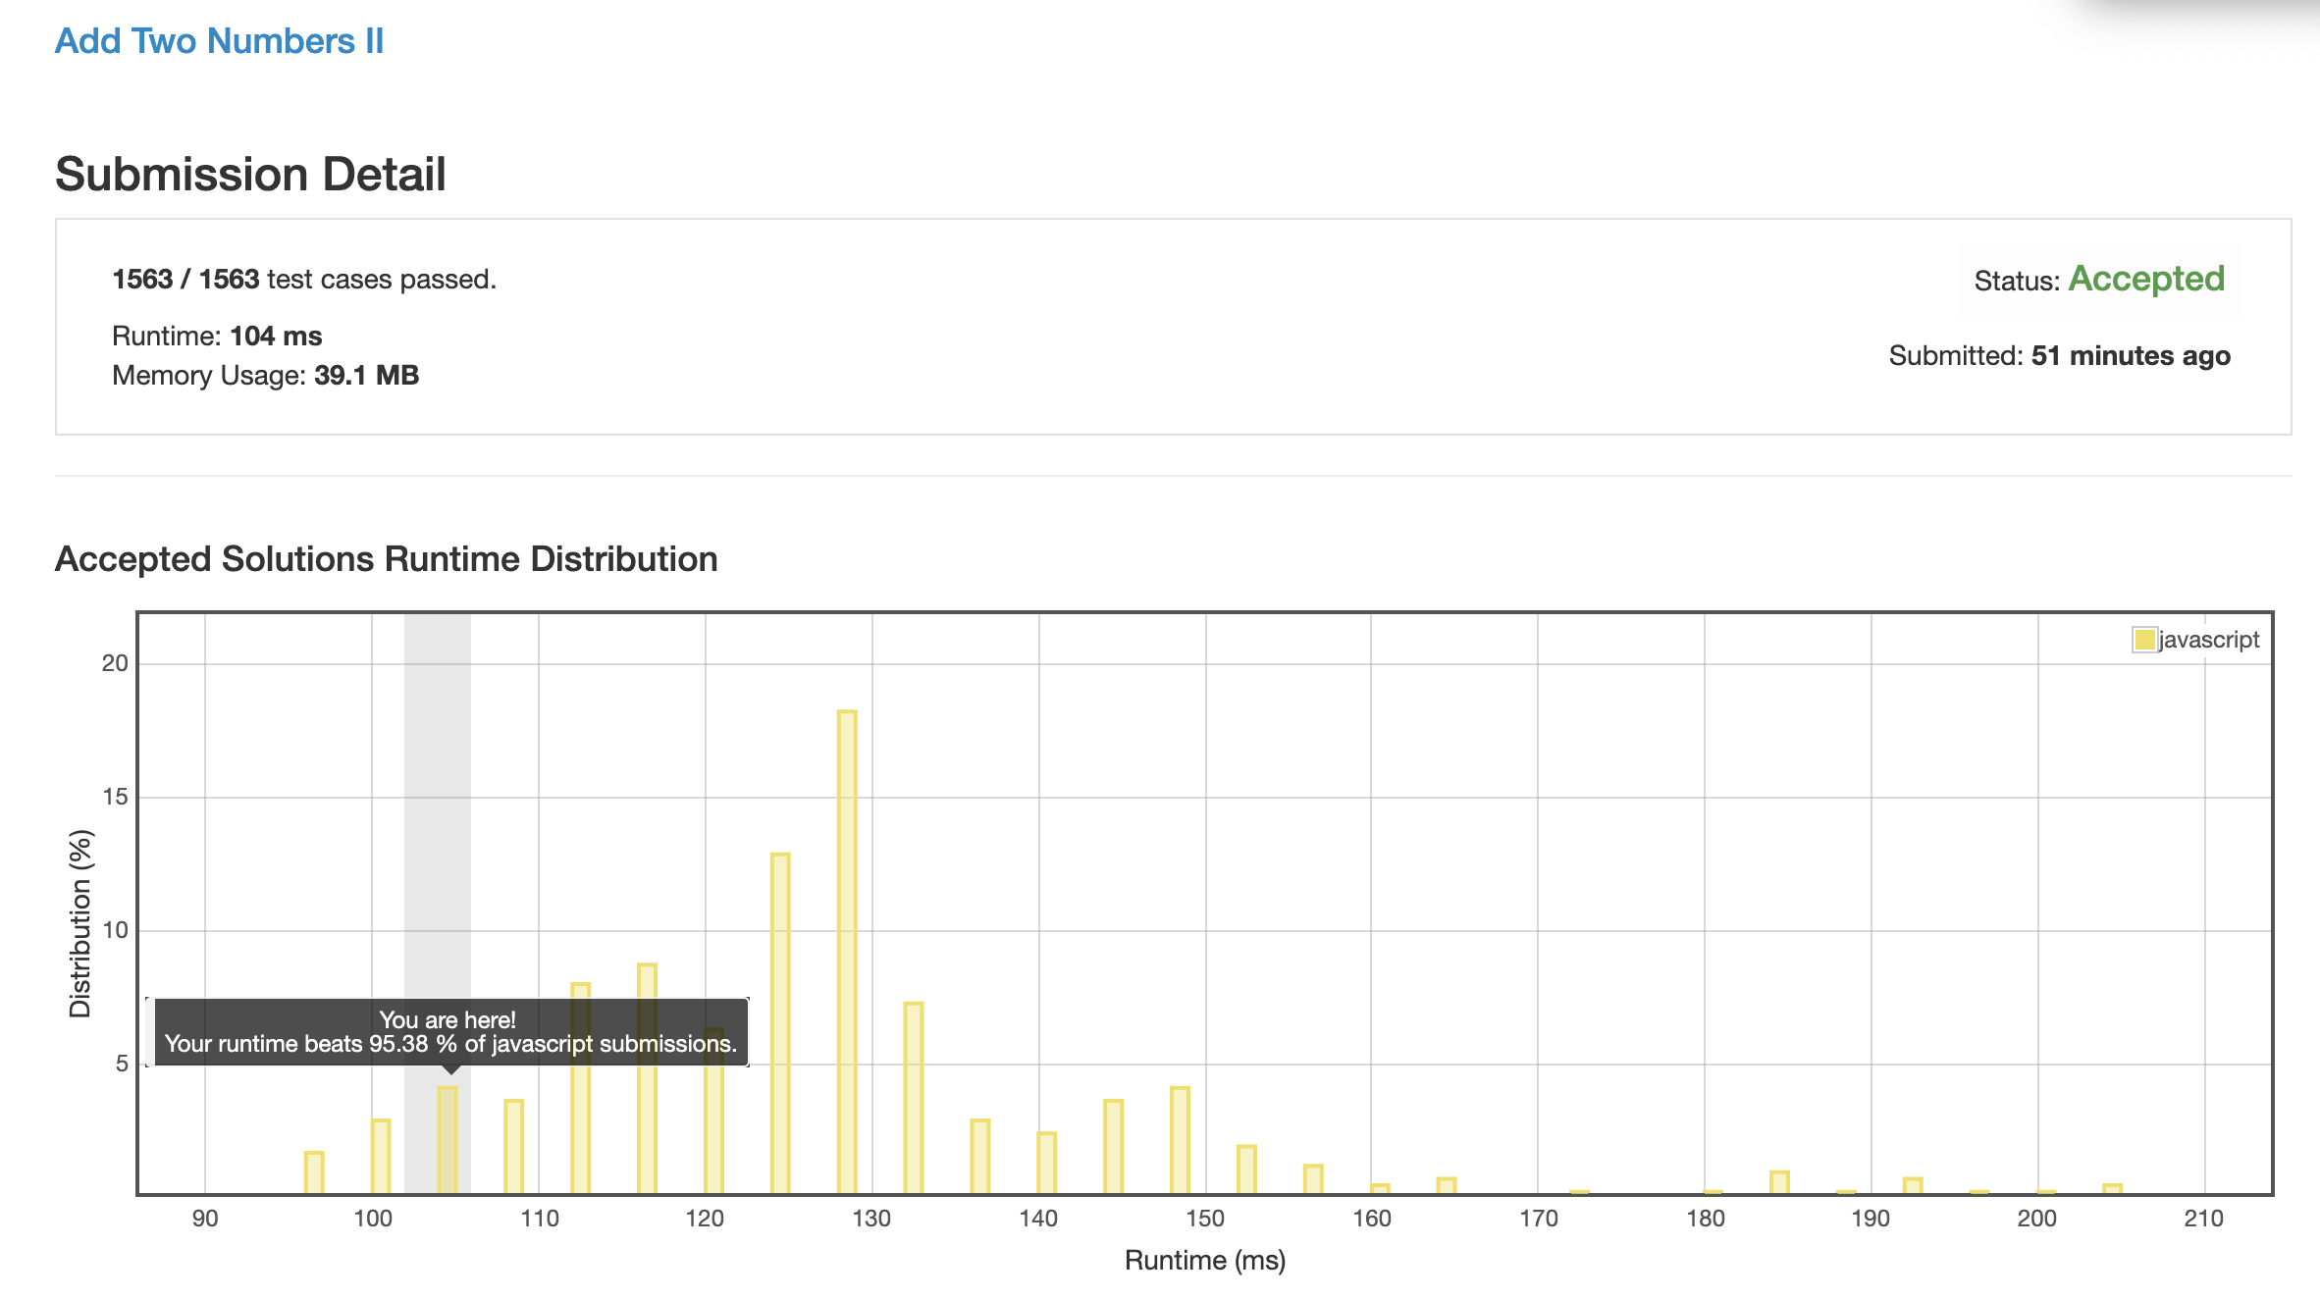Click the bar at 136 ms runtime
The height and width of the screenshot is (1299, 2320).
coord(980,1156)
